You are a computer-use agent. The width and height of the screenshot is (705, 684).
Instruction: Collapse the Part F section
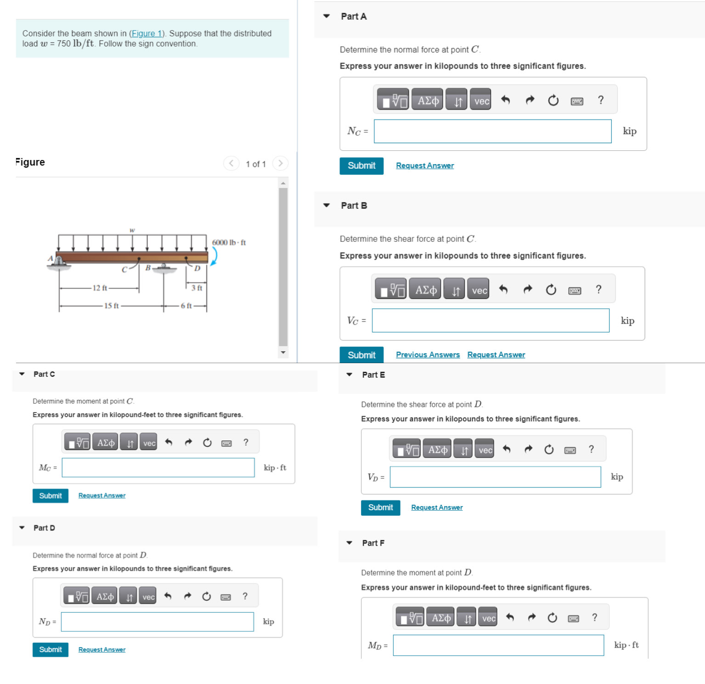click(x=350, y=543)
